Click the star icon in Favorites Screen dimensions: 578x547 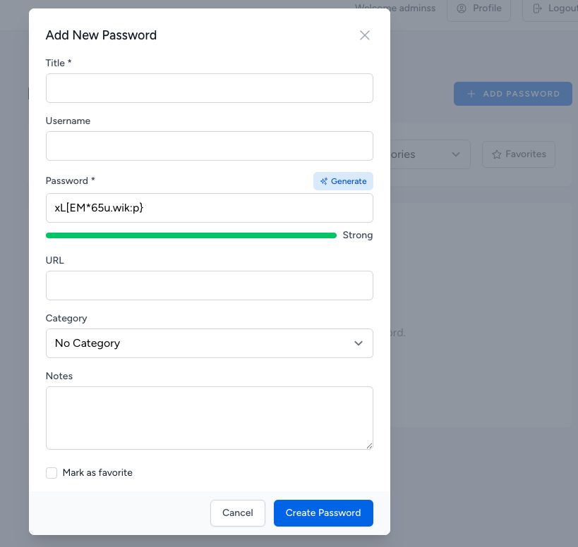pos(496,154)
